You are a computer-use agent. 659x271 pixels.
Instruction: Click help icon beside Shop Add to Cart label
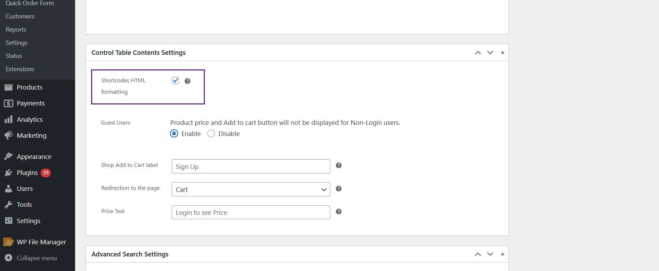339,166
